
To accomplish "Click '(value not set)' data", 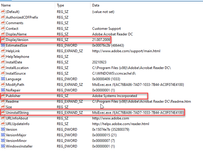I will 103,12.
